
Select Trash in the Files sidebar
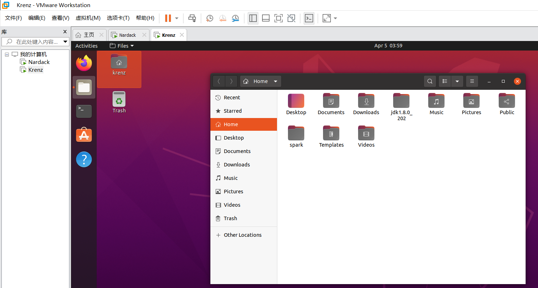tap(244, 218)
